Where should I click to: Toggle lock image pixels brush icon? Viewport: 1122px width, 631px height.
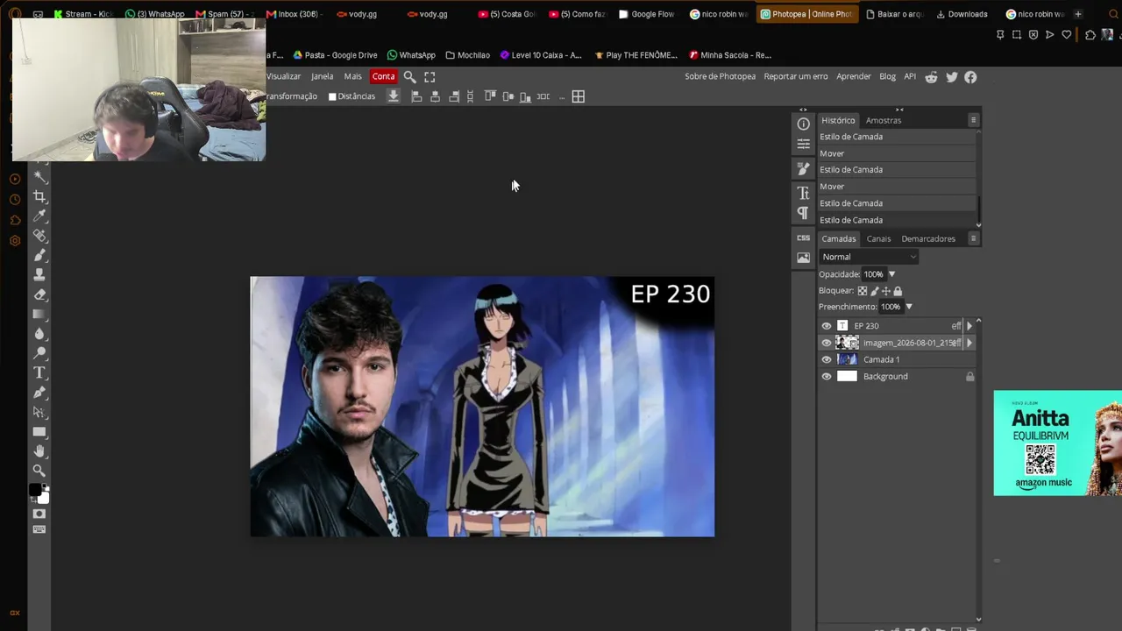(874, 291)
